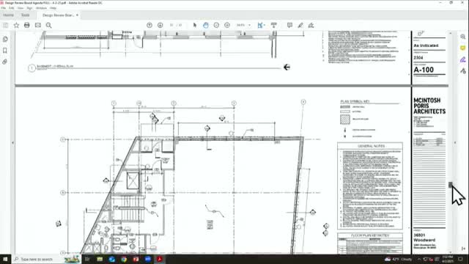The image size is (469, 264).
Task: Print the document using the printer icon
Action: click(x=27, y=25)
